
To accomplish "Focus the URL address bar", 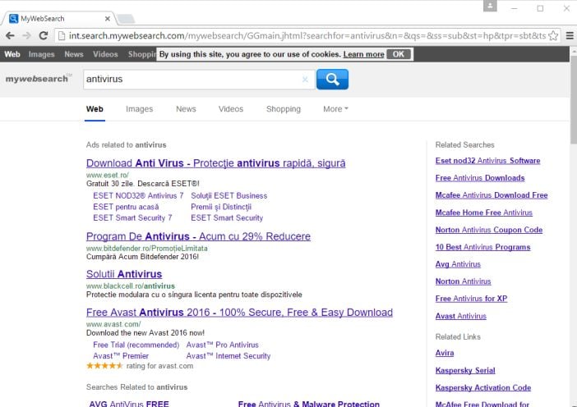I will point(307,35).
